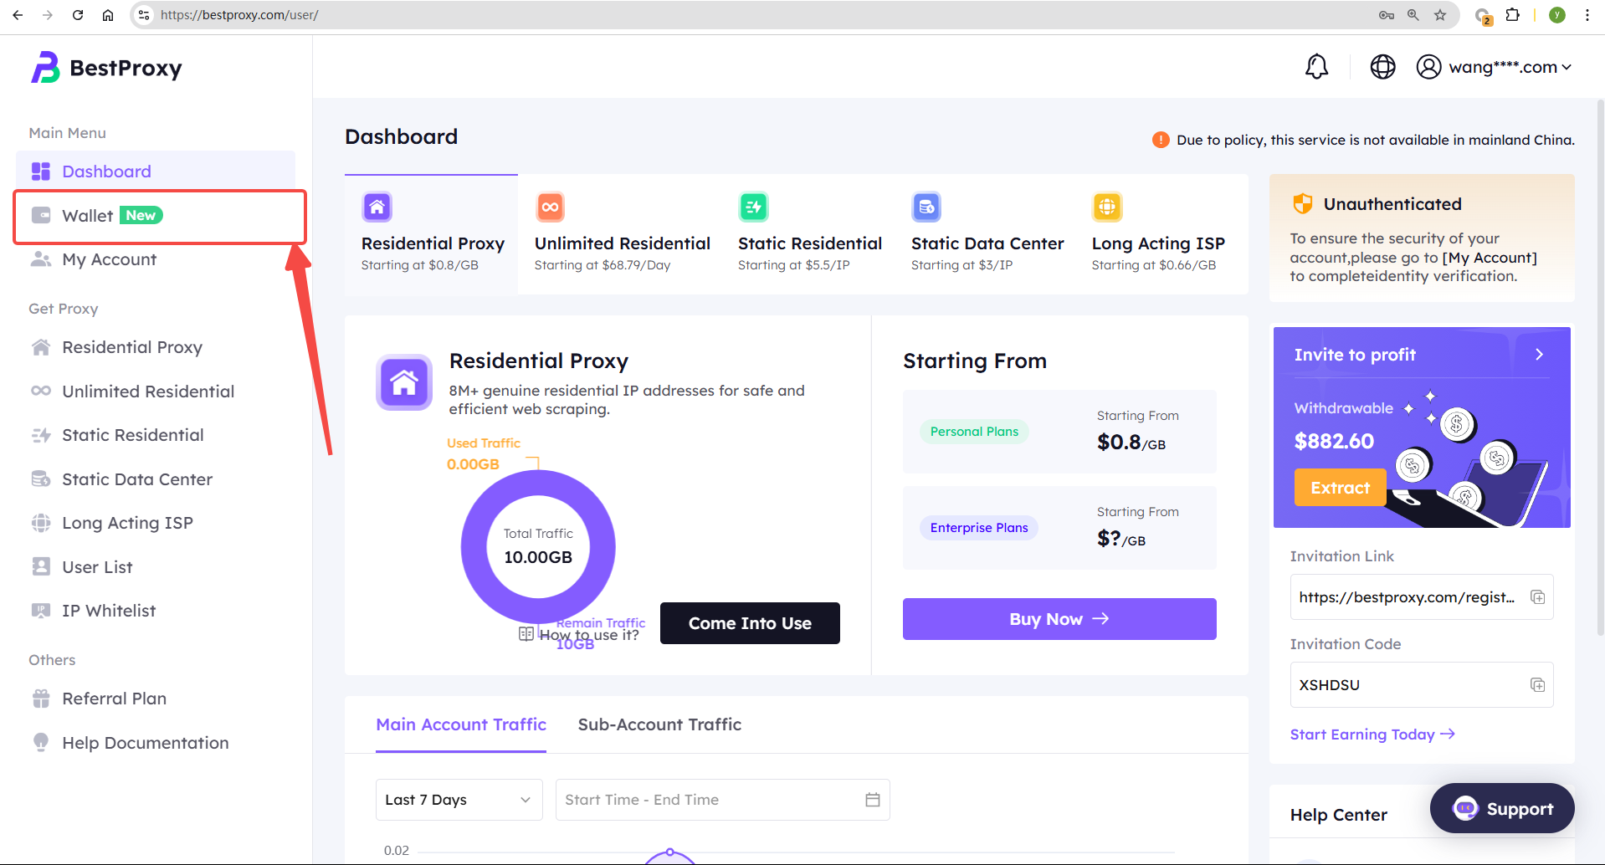Click the Enterprise Plans badge
Image resolution: width=1605 pixels, height=865 pixels.
(979, 528)
